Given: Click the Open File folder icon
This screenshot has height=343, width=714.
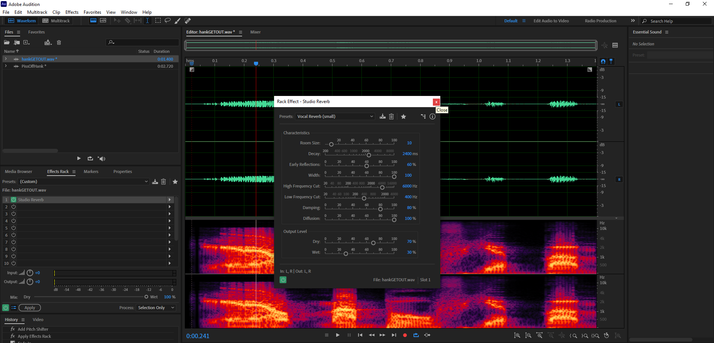Looking at the screenshot, I should point(7,42).
